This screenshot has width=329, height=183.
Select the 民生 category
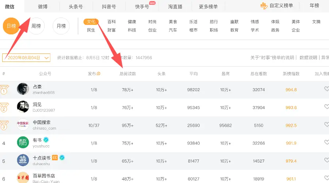click(91, 30)
